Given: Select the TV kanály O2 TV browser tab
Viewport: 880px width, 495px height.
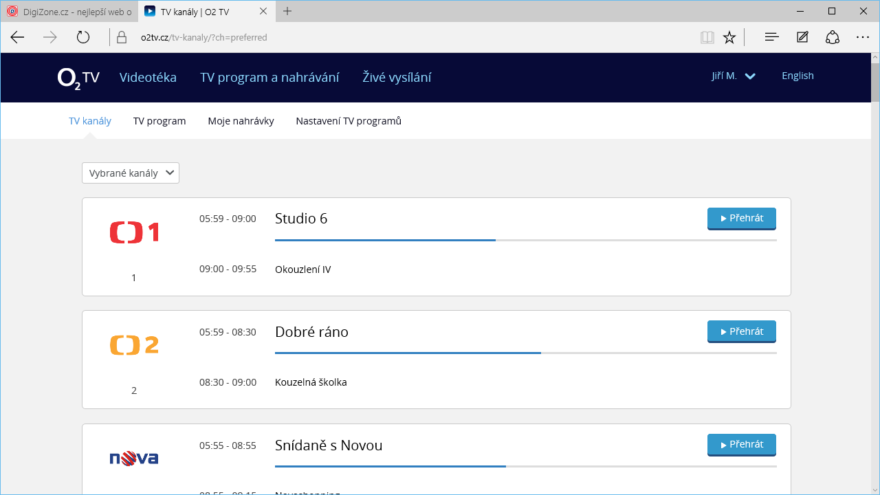Looking at the screenshot, I should pos(206,12).
